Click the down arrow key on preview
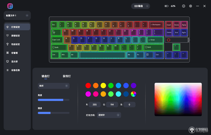Image resolution: width=211 pixels, height=135 pixels. coord(176,55)
